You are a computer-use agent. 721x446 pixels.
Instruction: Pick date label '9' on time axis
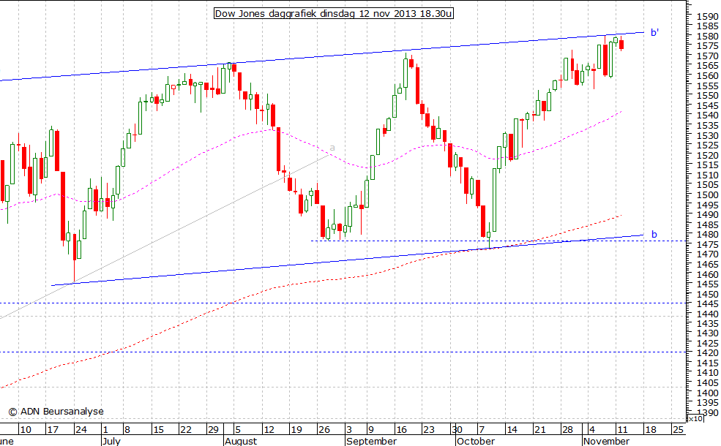(370, 429)
